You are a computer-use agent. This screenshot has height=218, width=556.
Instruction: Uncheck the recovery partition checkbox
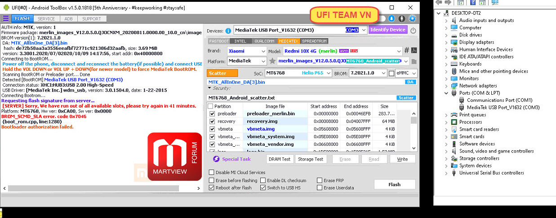click(x=212, y=122)
